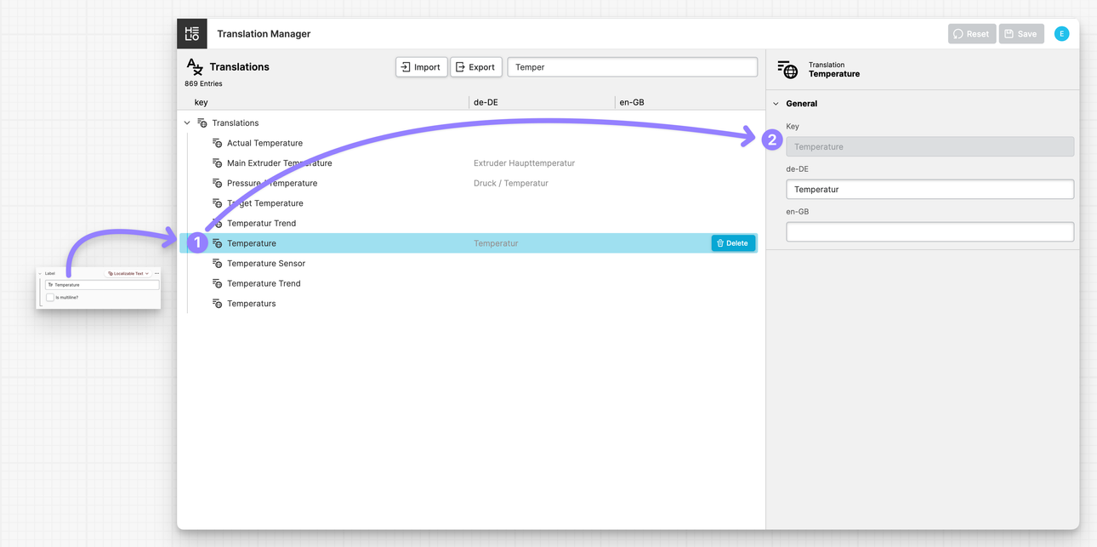
Task: Click the HELIO logo icon
Action: click(x=192, y=34)
